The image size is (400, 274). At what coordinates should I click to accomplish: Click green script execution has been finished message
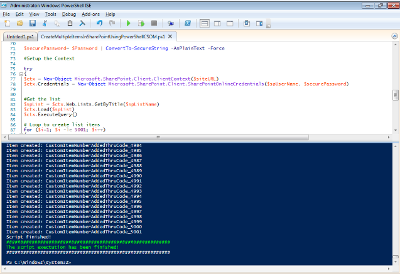tap(63, 247)
